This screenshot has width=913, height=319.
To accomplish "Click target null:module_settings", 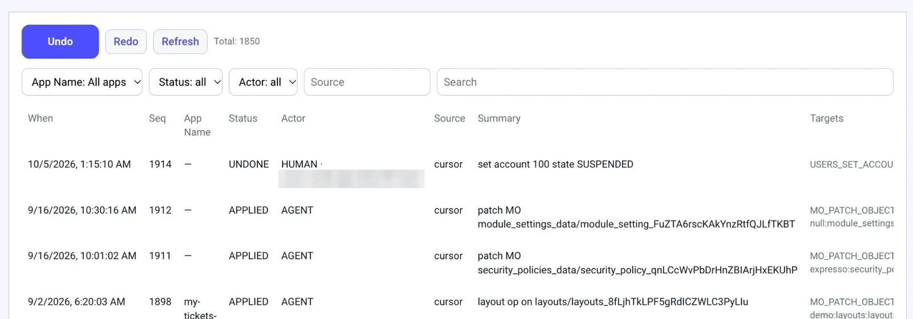I will click(852, 224).
